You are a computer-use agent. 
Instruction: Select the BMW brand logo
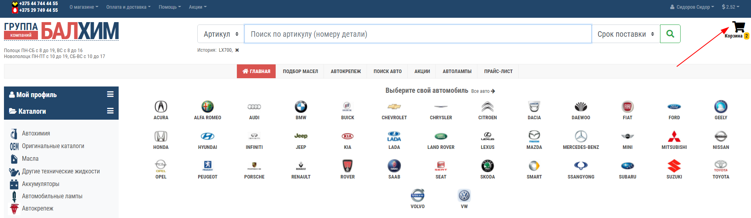click(x=301, y=107)
